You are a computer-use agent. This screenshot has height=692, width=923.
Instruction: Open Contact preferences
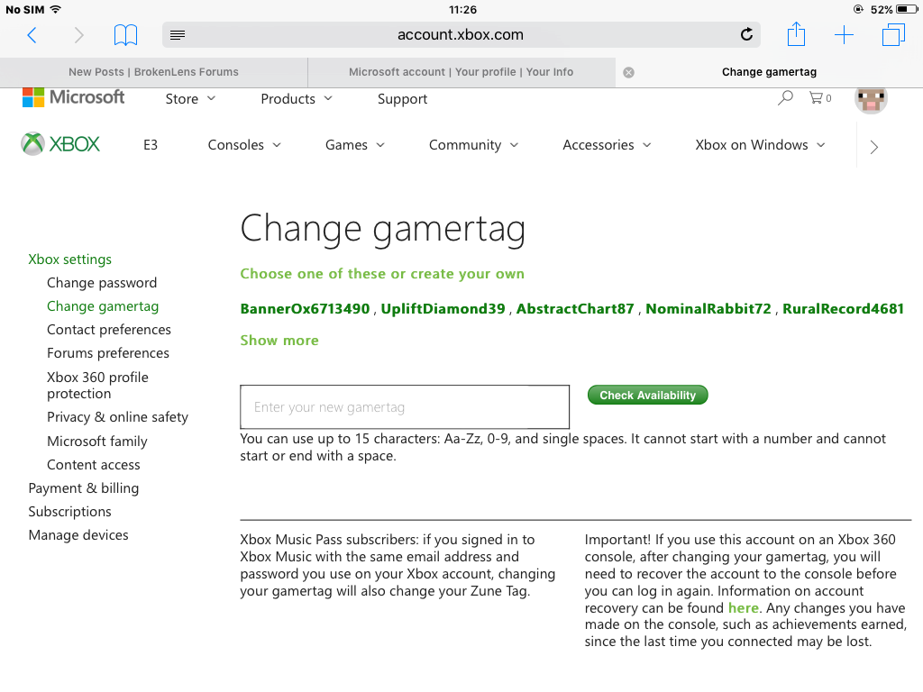coord(109,330)
